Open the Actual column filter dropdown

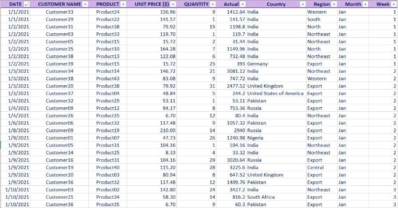(243, 4)
